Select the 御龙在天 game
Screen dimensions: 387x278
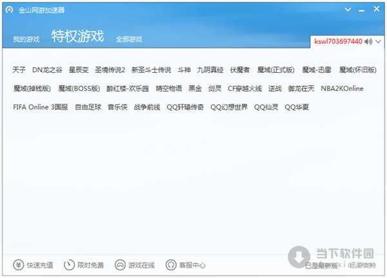(301, 88)
